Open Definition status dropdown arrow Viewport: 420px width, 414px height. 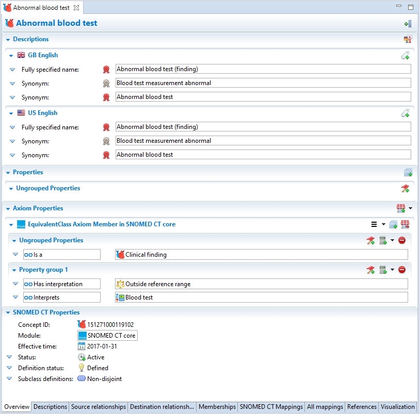pyautogui.click(x=9, y=368)
